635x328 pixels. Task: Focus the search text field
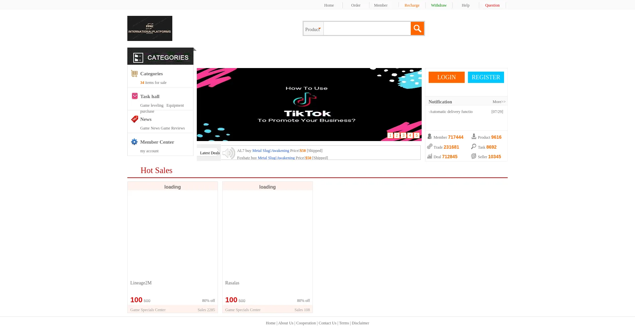point(367,28)
